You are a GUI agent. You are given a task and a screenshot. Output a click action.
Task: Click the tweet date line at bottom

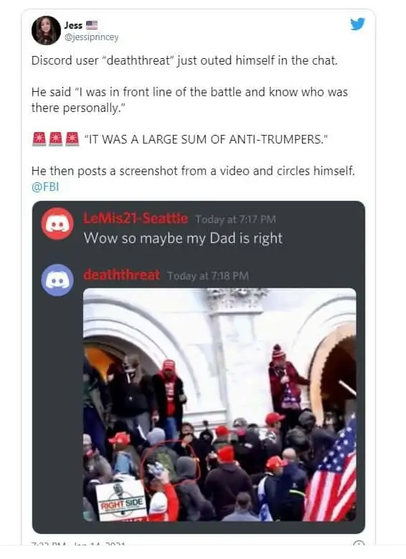click(x=78, y=545)
